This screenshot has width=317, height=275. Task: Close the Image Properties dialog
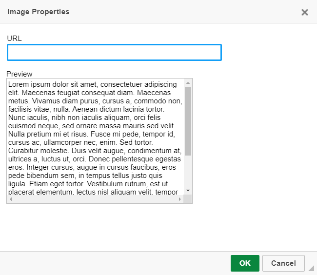tap(304, 12)
